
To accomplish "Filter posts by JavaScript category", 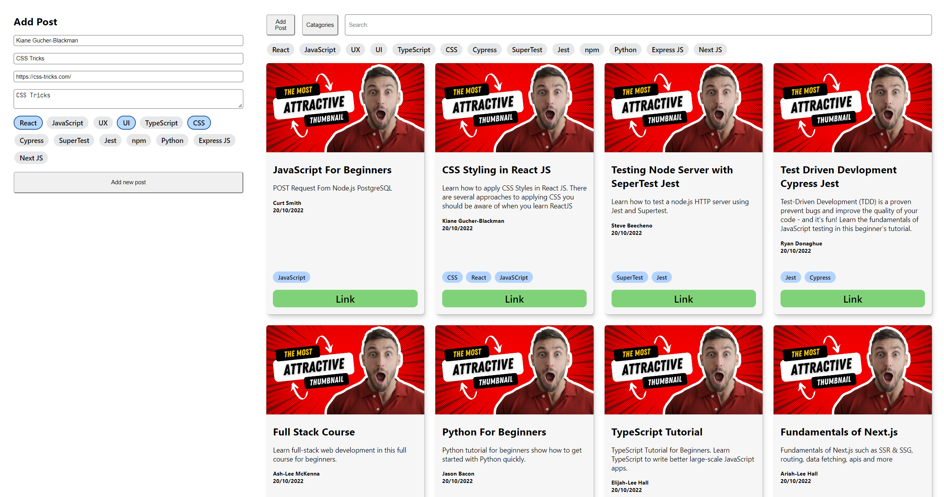I will pos(320,49).
